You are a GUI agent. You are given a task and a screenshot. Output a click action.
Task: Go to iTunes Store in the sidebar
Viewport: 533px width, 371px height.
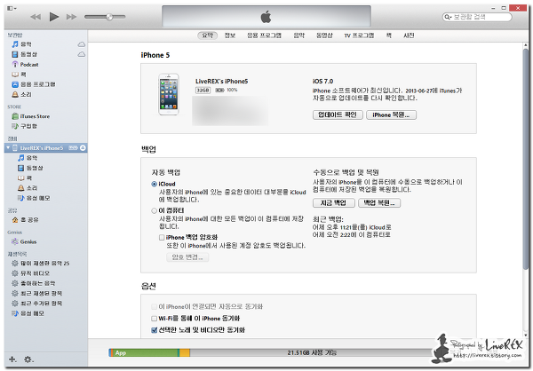(x=31, y=116)
